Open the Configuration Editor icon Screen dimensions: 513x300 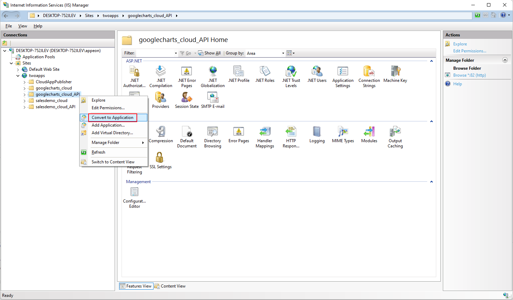134,198
